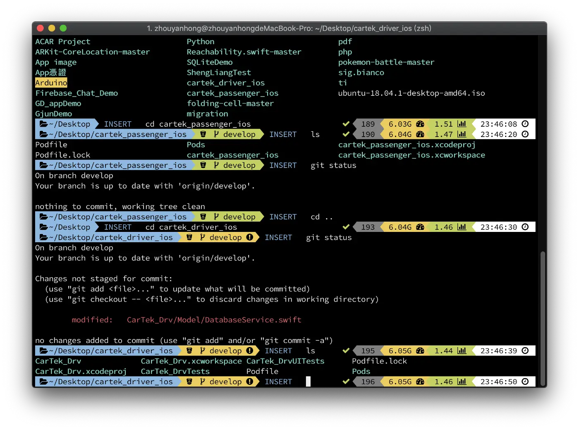Click the folder icon in the last prompt line

click(x=44, y=381)
